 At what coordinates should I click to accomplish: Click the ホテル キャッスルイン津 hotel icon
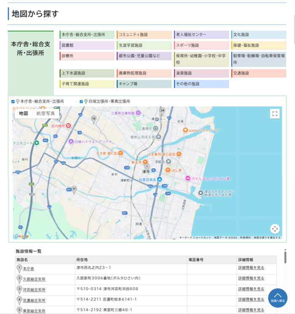188,178
